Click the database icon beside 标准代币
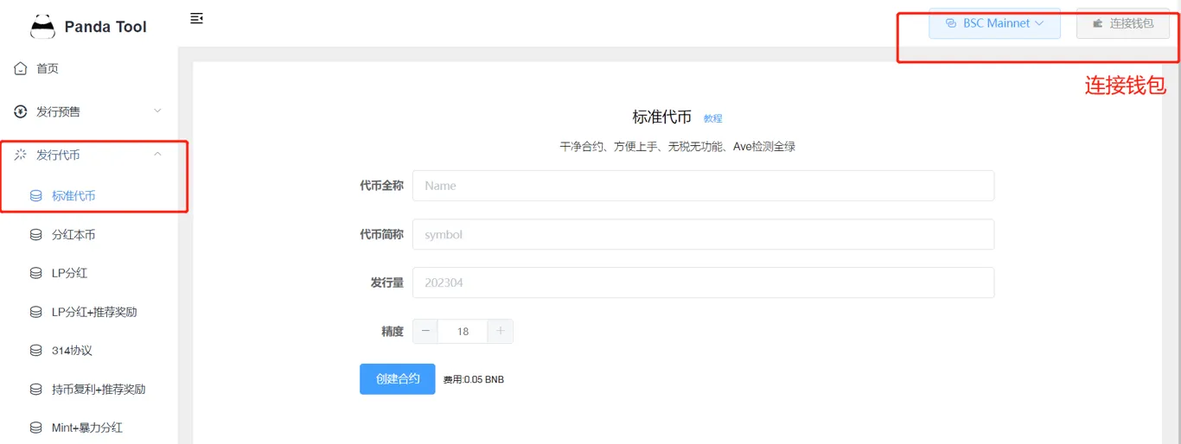Screen dimensions: 1181x444 click(36, 196)
